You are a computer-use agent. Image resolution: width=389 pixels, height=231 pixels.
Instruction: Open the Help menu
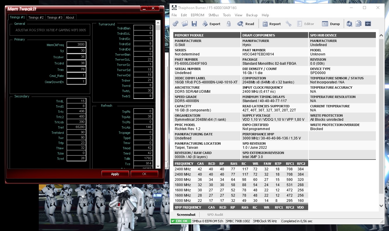pyautogui.click(x=265, y=15)
